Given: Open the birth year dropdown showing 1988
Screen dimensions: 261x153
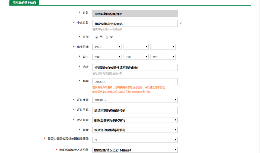Looking at the screenshot, I should pyautogui.click(x=107, y=47).
